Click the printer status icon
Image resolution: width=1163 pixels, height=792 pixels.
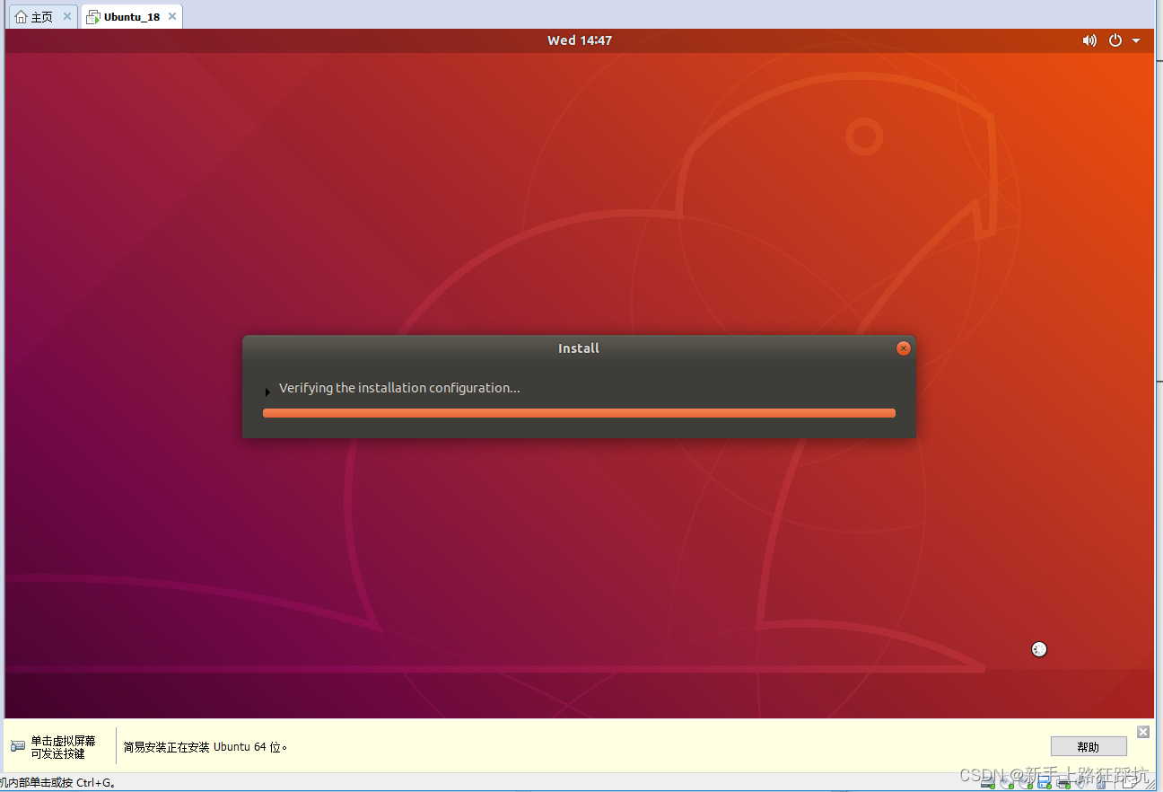[x=1063, y=784]
